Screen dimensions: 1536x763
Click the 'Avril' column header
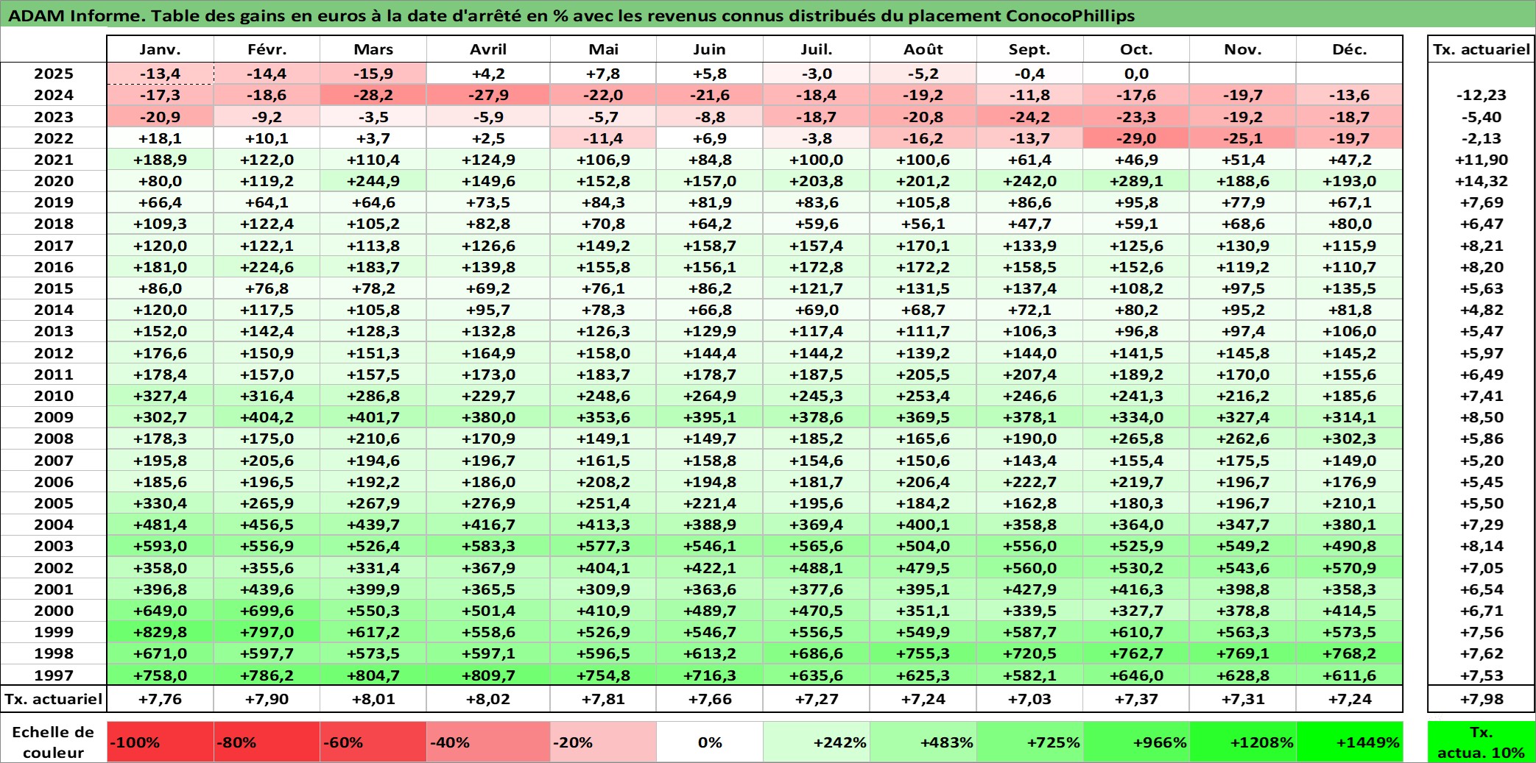(488, 49)
